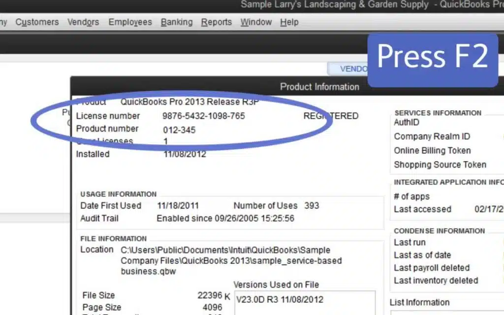Click the Online Billing Token entry
This screenshot has width=504, height=315.
click(x=432, y=151)
